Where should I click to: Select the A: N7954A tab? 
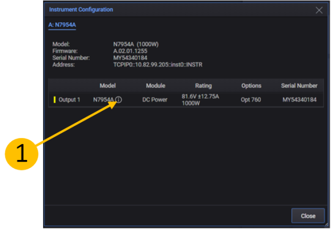62,25
